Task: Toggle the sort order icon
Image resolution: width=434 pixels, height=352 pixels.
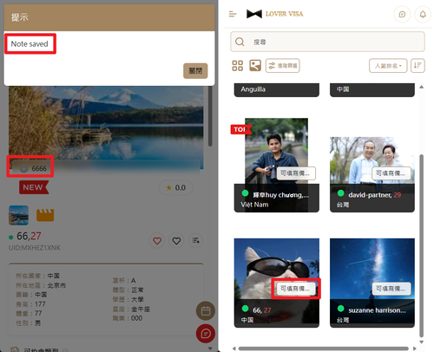Action: (418, 66)
